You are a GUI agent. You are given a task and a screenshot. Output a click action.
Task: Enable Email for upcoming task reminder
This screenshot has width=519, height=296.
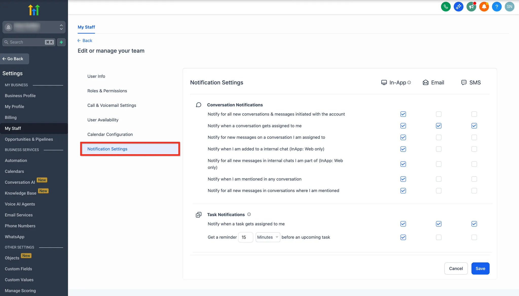[x=439, y=237]
